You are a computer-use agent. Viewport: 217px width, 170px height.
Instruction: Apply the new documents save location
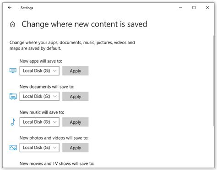click(x=76, y=96)
